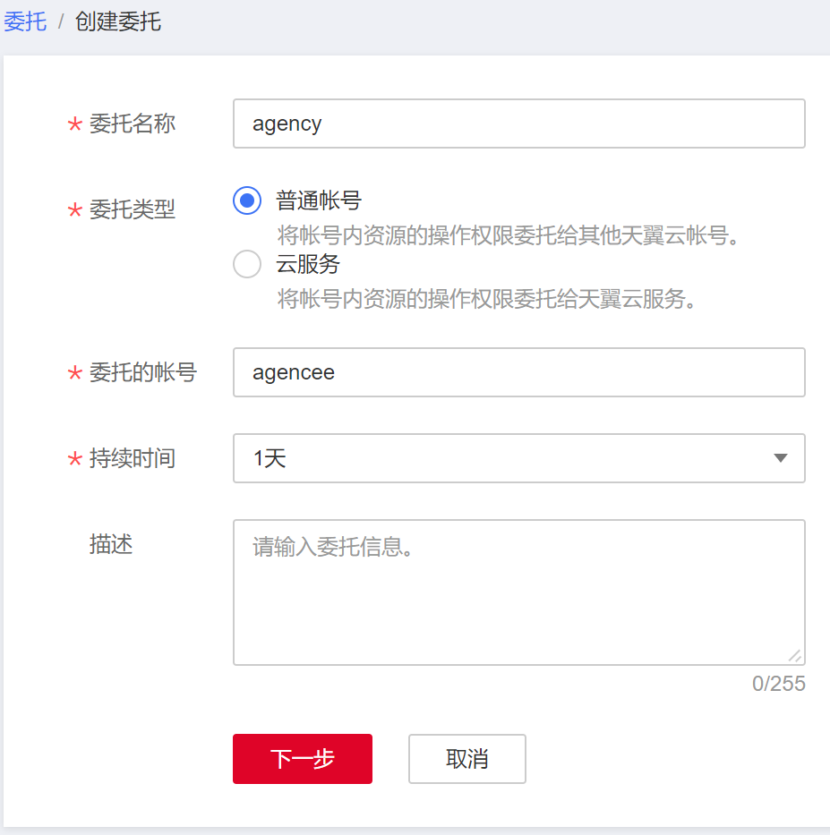The height and width of the screenshot is (835, 830).
Task: Focus the 委托的帐号 field containing agencee
Action: [518, 372]
